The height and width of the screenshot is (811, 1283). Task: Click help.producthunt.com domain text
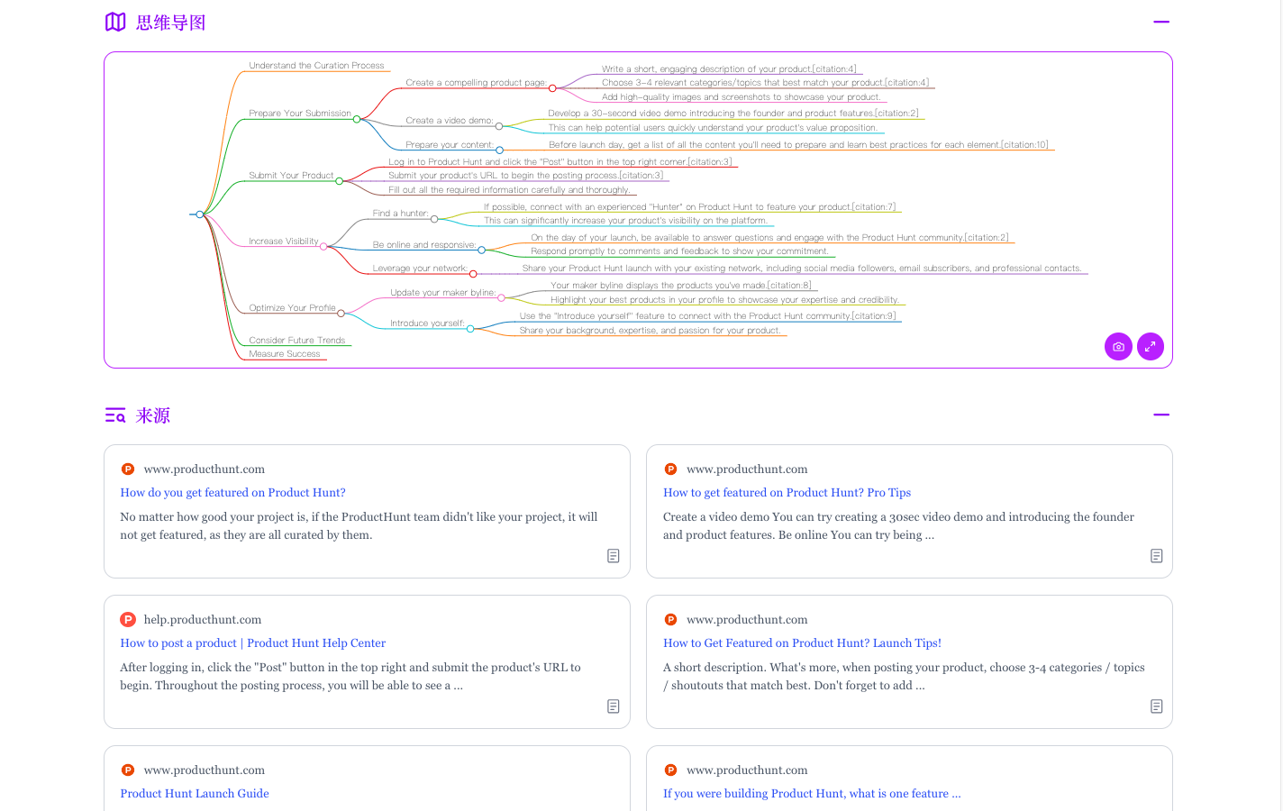(203, 620)
